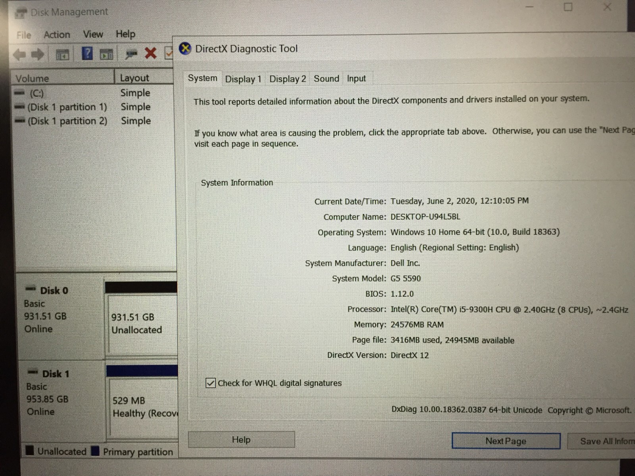Viewport: 635px width, 476px height.
Task: Click the Next Page button
Action: click(x=506, y=441)
